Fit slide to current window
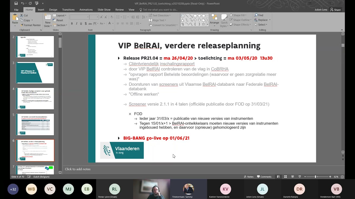This screenshot has height=199, width=355. (342, 177)
